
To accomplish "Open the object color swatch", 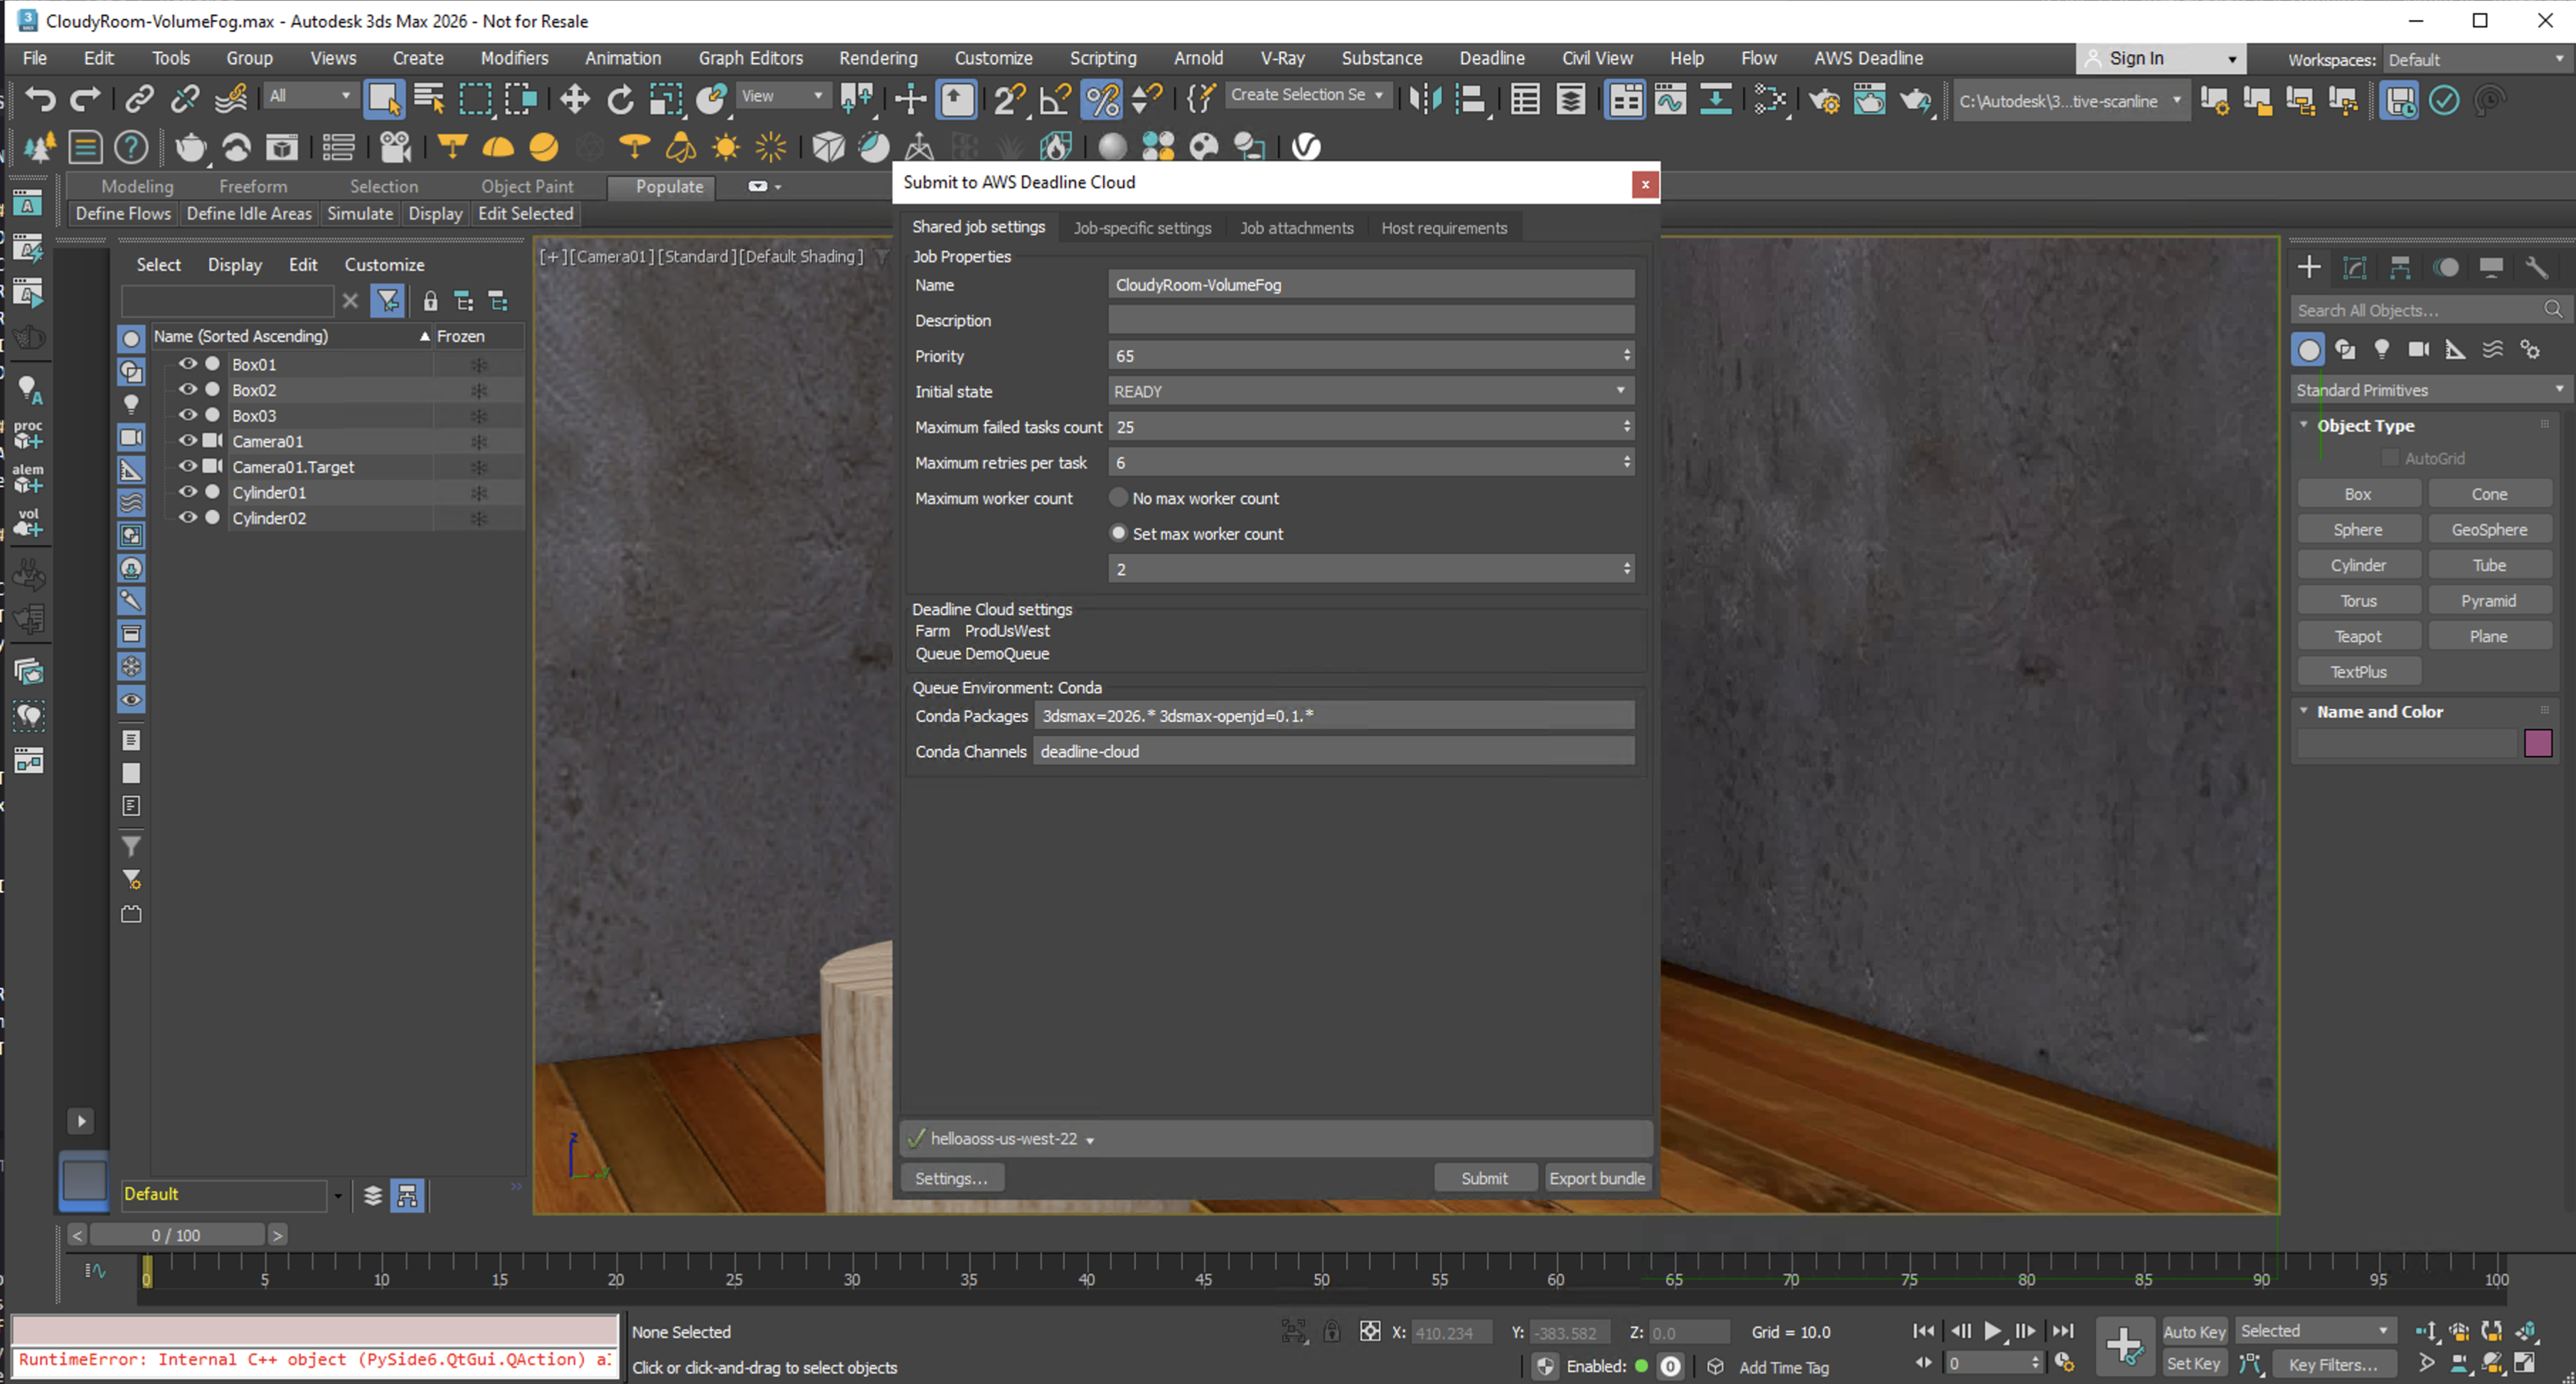I will [x=2539, y=743].
